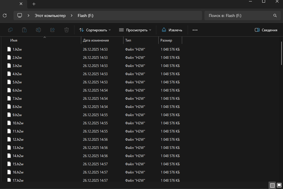The height and width of the screenshot is (189, 283).
Task: Expand chevron before Этот компьютер
Action: coord(28,16)
